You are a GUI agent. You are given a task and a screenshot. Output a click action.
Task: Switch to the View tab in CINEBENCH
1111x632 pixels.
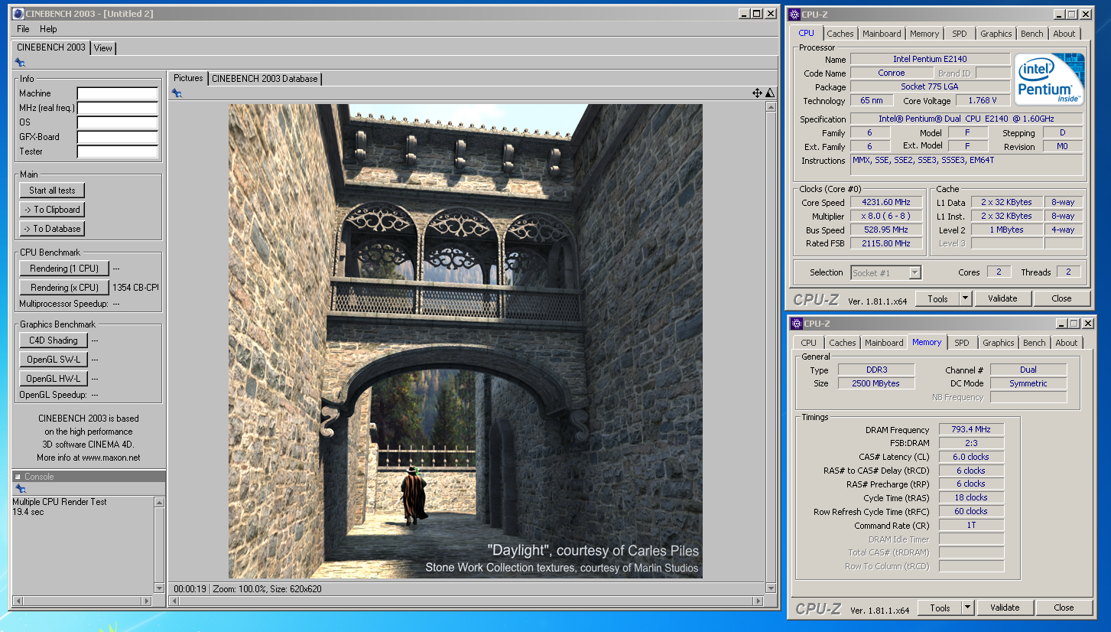tap(103, 48)
